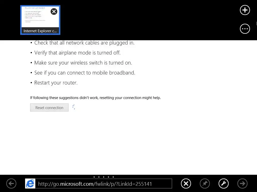Viewport: 257px width, 192px height.
Task: Select the Internet Explorer tab thumbnail
Action: [40, 20]
